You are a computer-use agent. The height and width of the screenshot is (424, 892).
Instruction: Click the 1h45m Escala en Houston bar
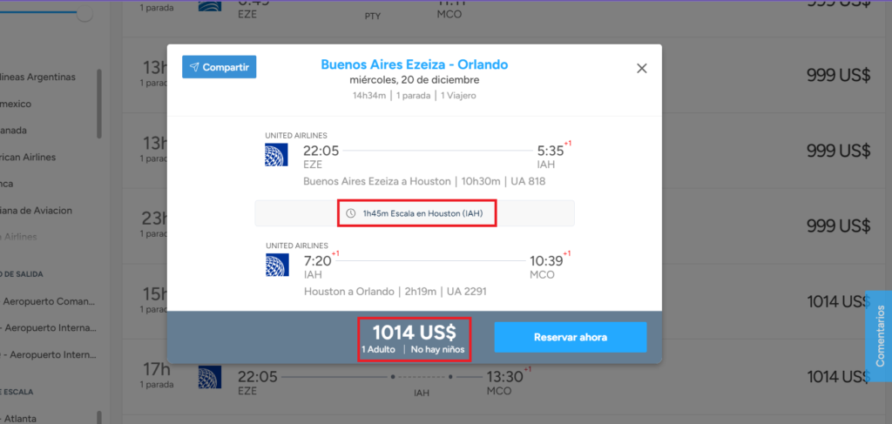[414, 213]
